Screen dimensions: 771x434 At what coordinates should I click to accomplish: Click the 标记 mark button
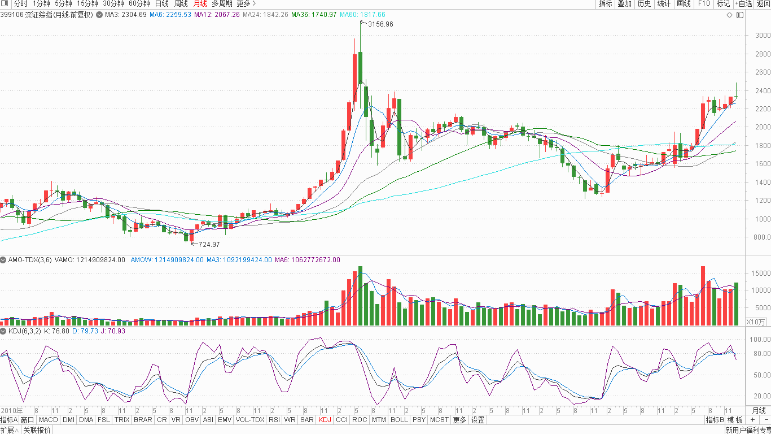[723, 3]
